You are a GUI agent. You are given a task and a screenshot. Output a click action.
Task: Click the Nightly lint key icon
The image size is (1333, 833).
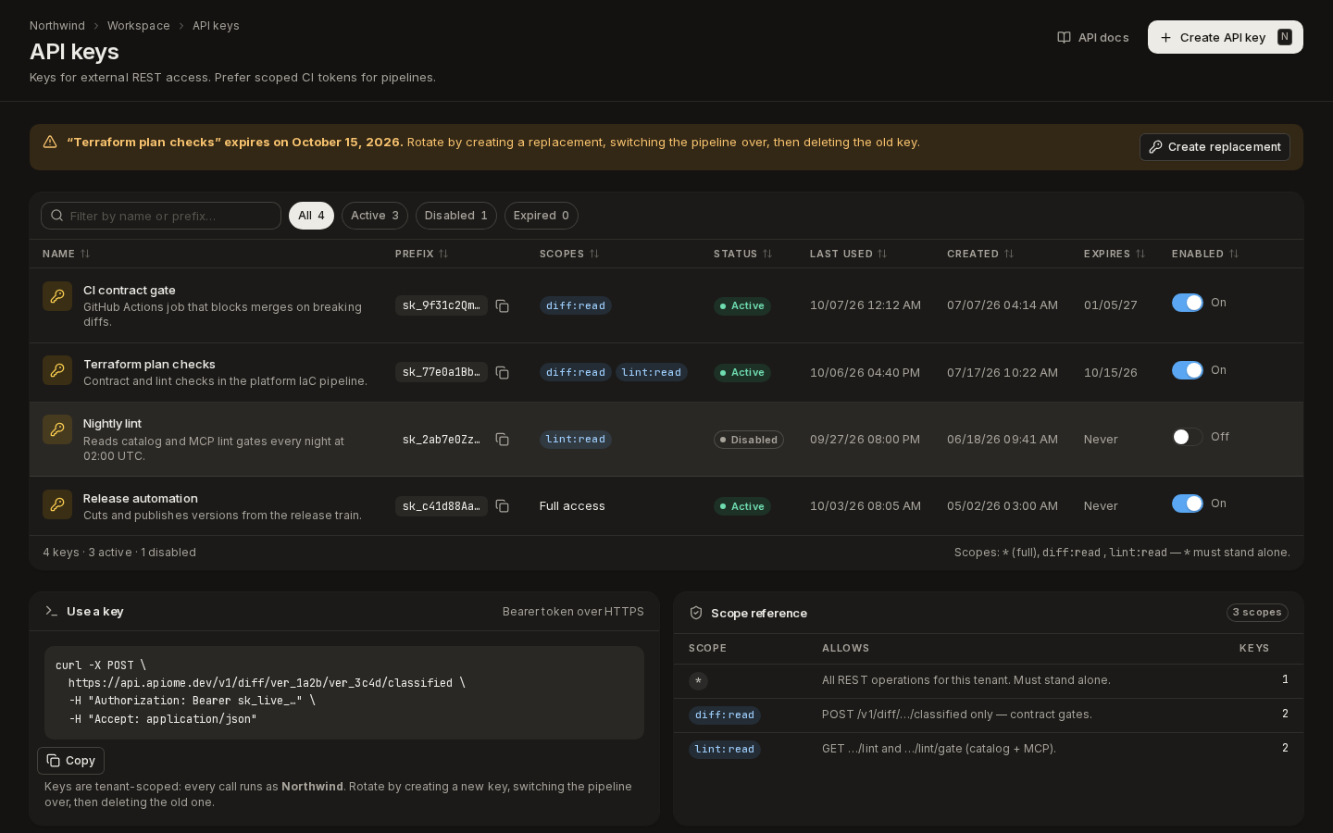point(57,429)
